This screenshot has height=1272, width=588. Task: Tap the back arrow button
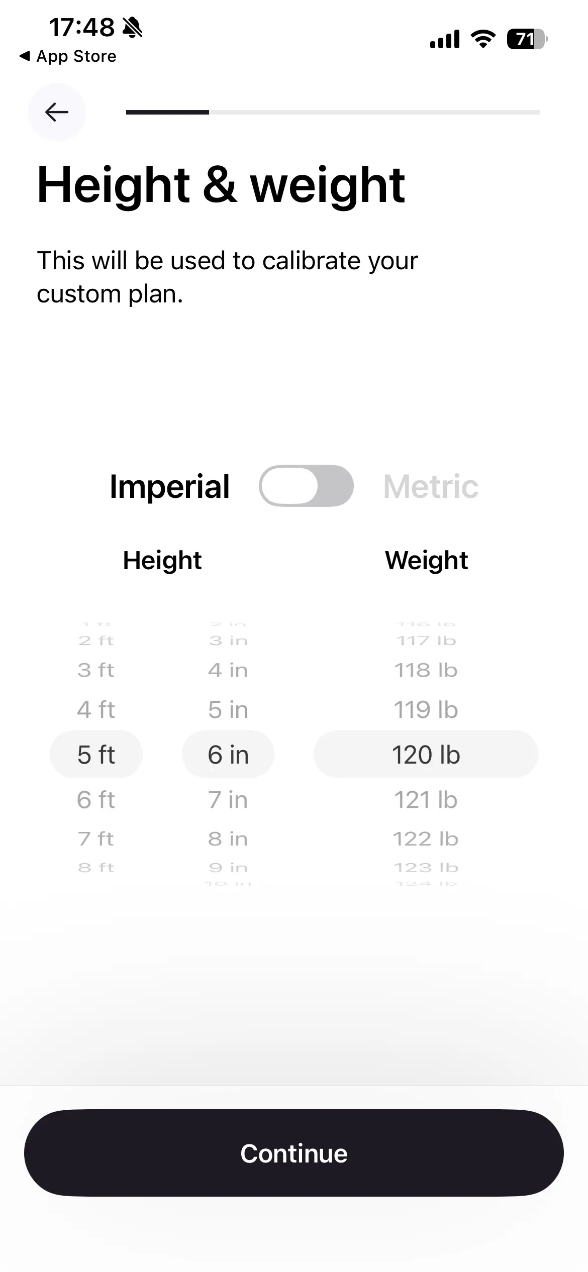[x=57, y=112]
